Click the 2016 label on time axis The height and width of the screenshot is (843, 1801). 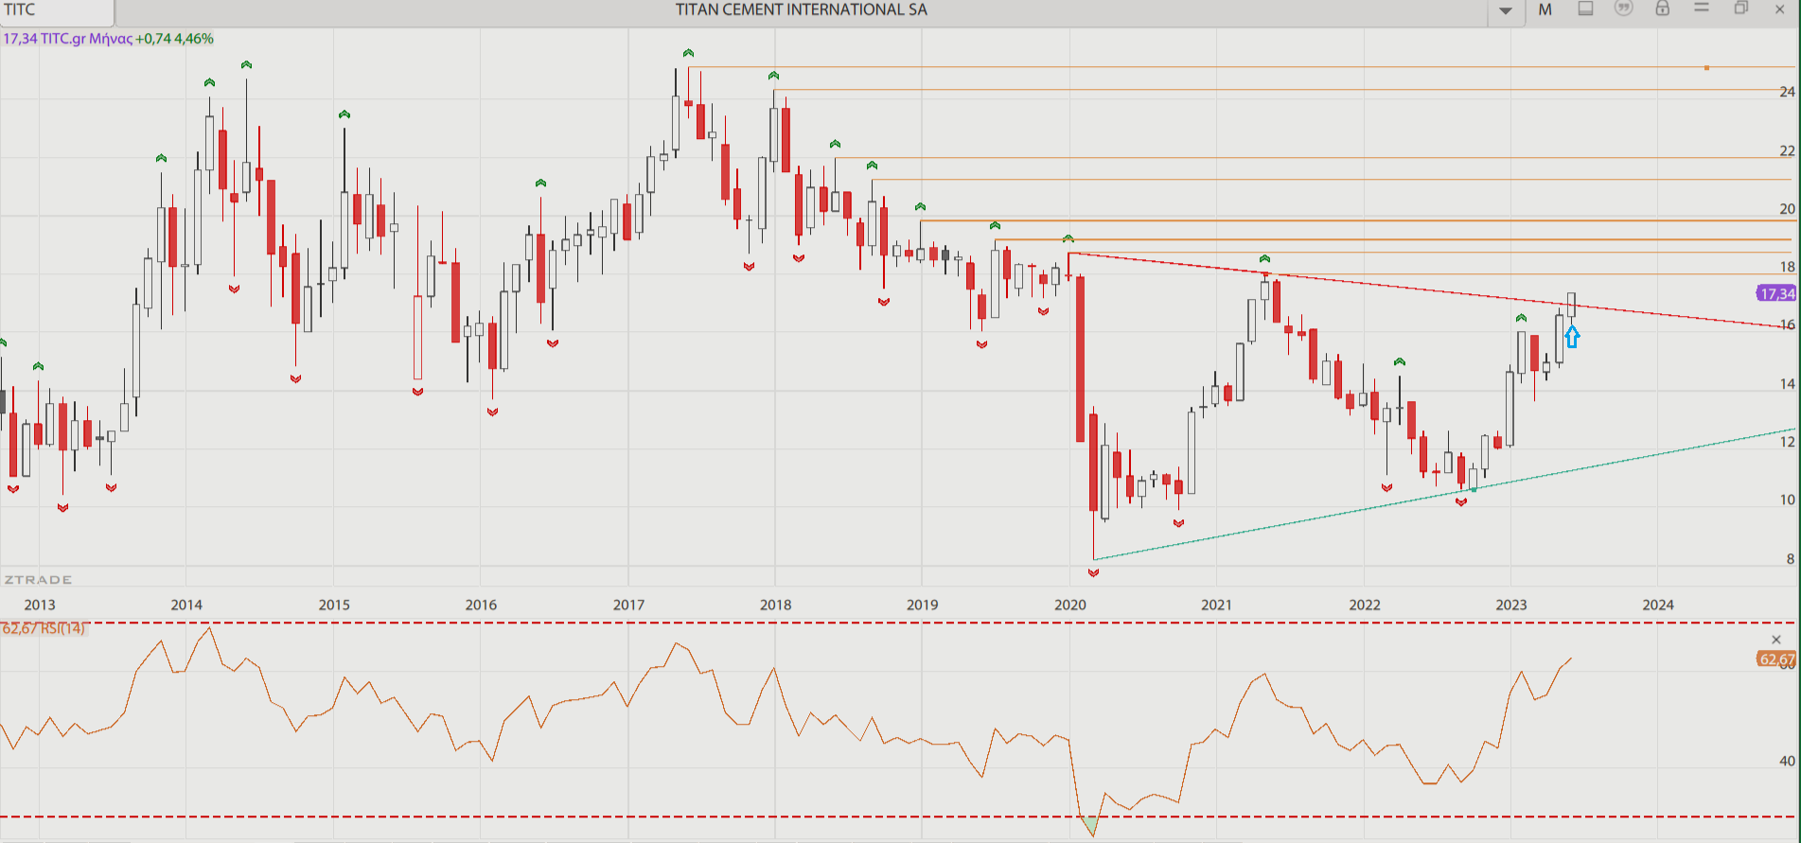pos(481,605)
